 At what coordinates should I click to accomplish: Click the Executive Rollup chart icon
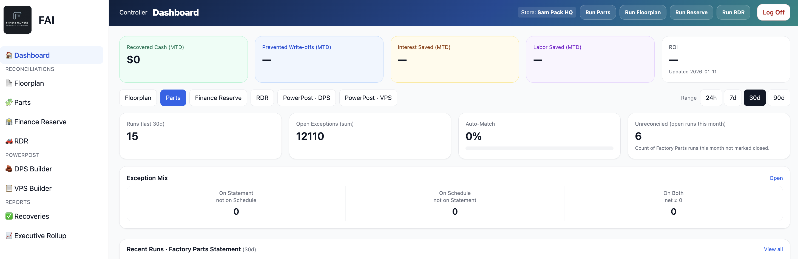tap(8, 235)
